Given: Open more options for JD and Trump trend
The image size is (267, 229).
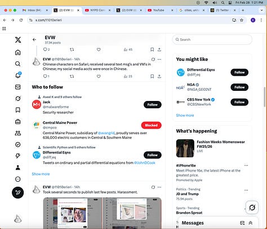Looking at the screenshot, I should coord(246,190).
